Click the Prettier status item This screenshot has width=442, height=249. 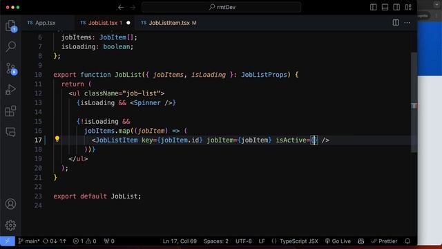[x=384, y=241]
